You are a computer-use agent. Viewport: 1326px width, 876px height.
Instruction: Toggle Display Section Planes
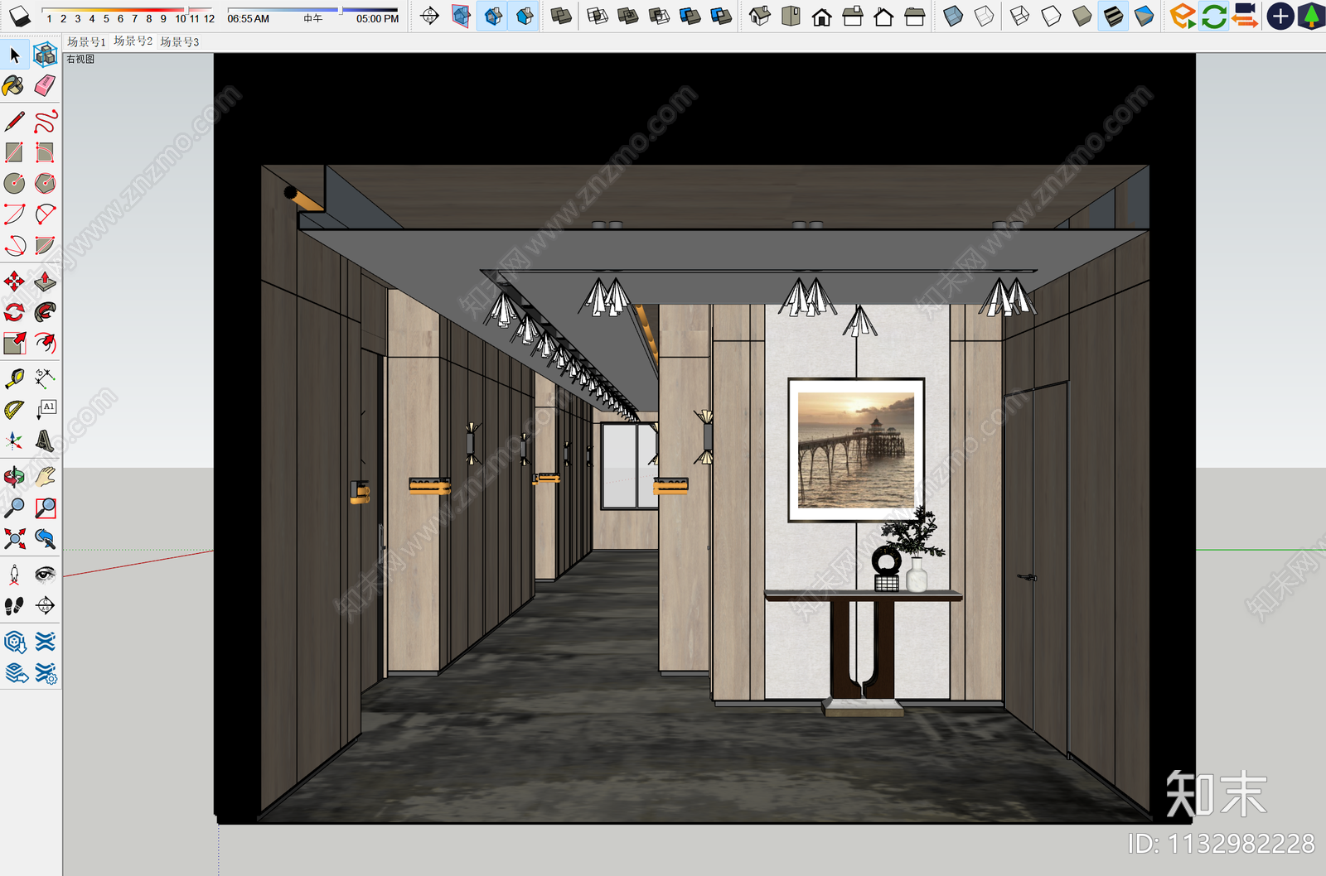point(462,16)
